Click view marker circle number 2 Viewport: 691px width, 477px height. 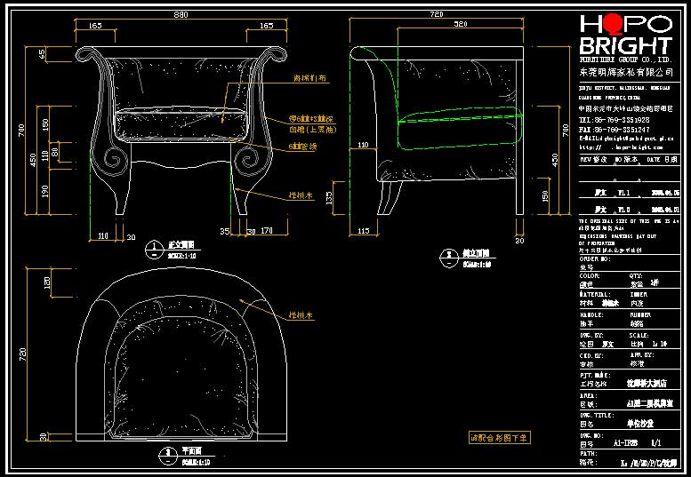(x=449, y=258)
